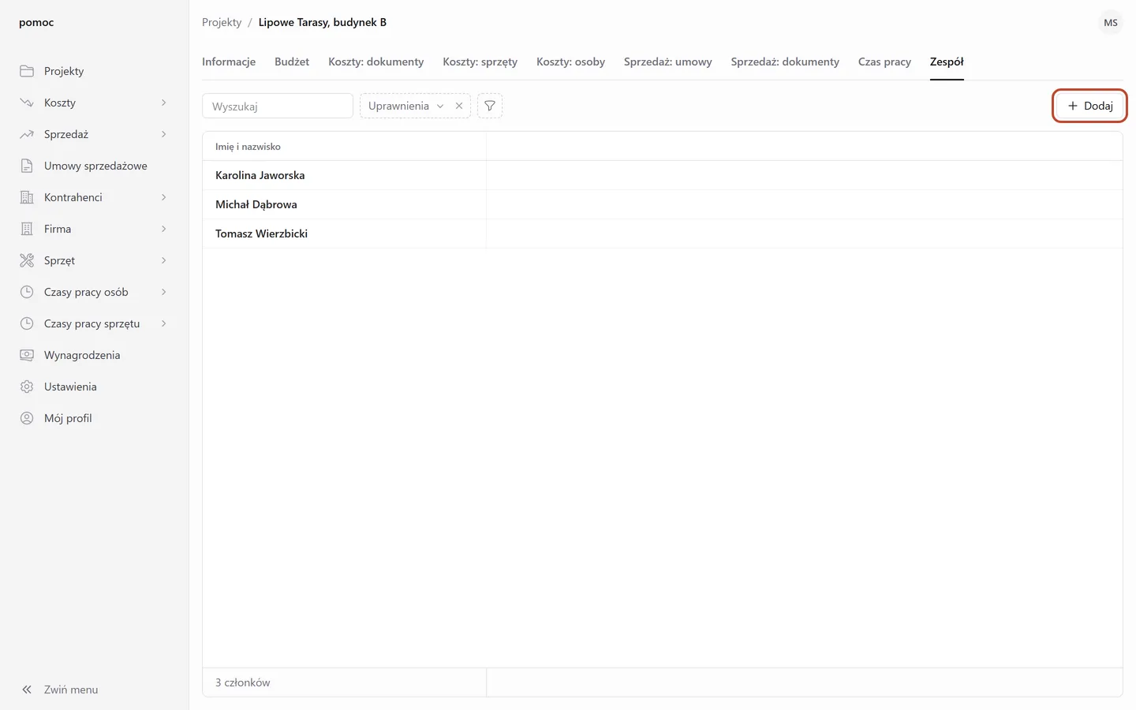The image size is (1136, 710).
Task: Open the pomoc link in sidebar header
Action: 36,22
